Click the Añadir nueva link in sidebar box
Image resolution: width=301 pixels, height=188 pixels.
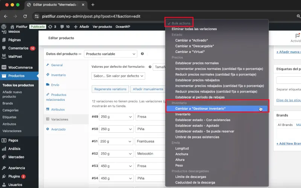289,52
